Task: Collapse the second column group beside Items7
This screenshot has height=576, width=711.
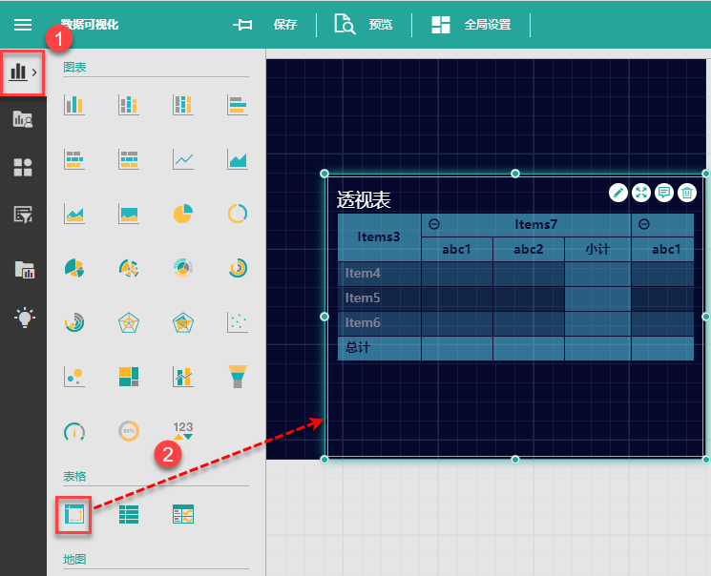Action: pos(643,224)
